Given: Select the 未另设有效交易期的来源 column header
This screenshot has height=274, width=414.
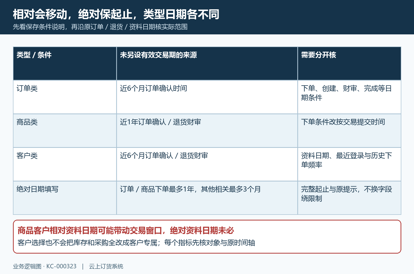Looking at the screenshot, I should (x=207, y=63).
